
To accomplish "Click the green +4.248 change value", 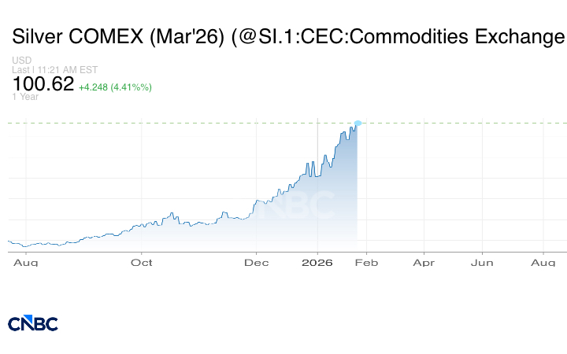I will (94, 87).
